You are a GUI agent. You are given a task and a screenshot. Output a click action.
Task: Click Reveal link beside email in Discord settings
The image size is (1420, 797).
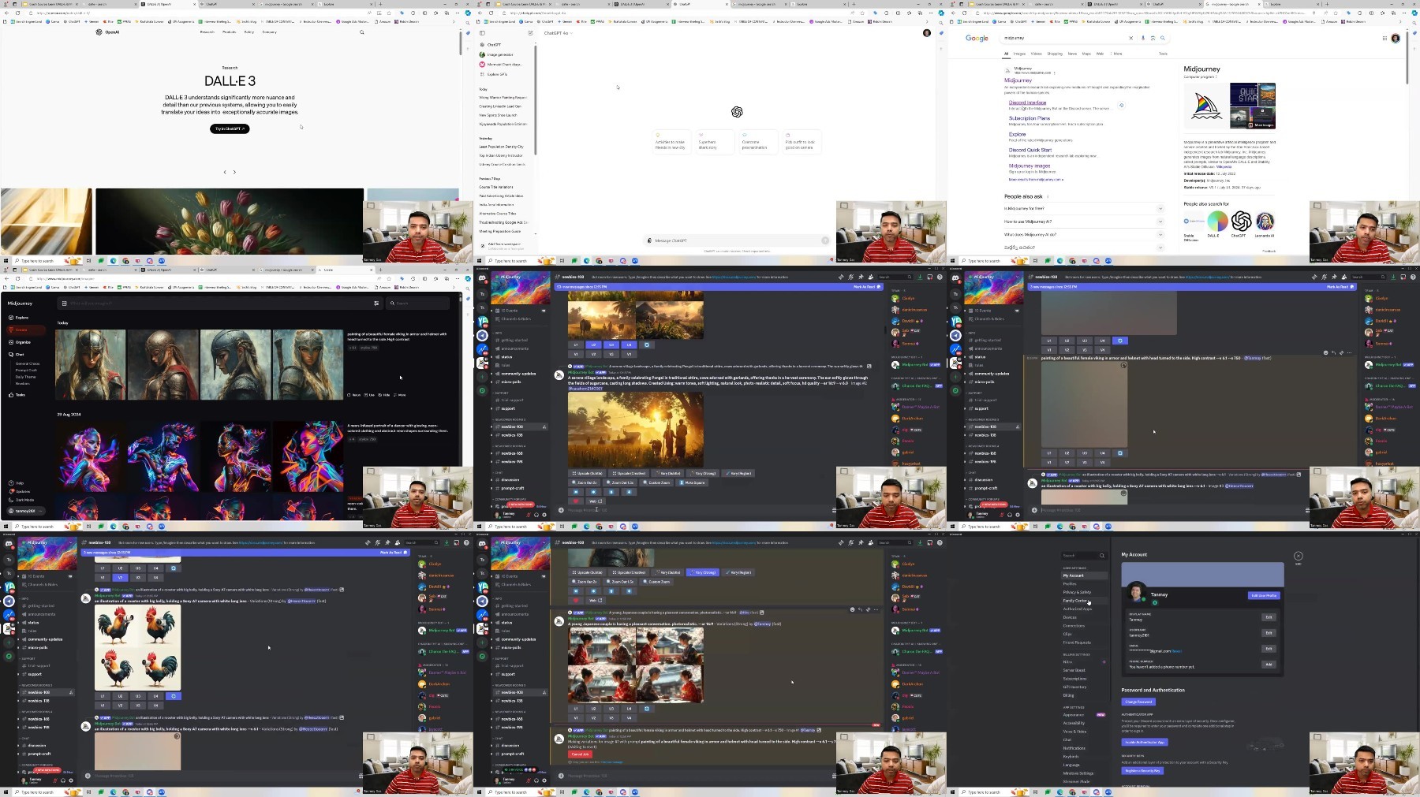coord(1176,651)
